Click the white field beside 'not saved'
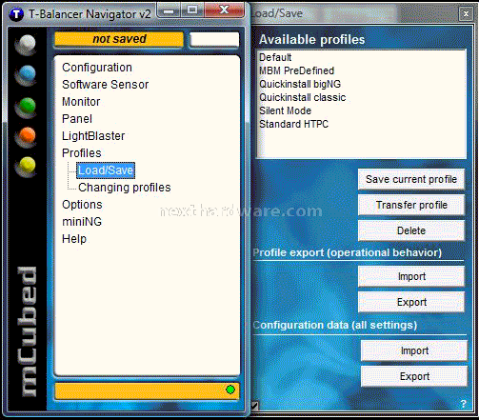 click(x=214, y=40)
